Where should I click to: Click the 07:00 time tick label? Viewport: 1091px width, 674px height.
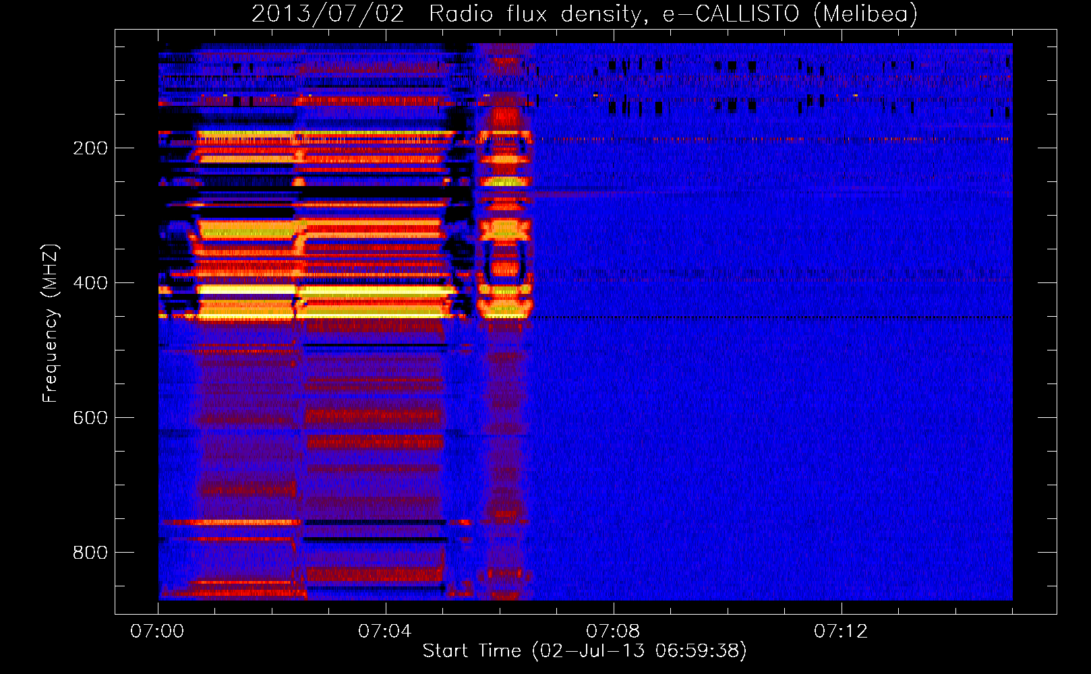[x=157, y=632]
